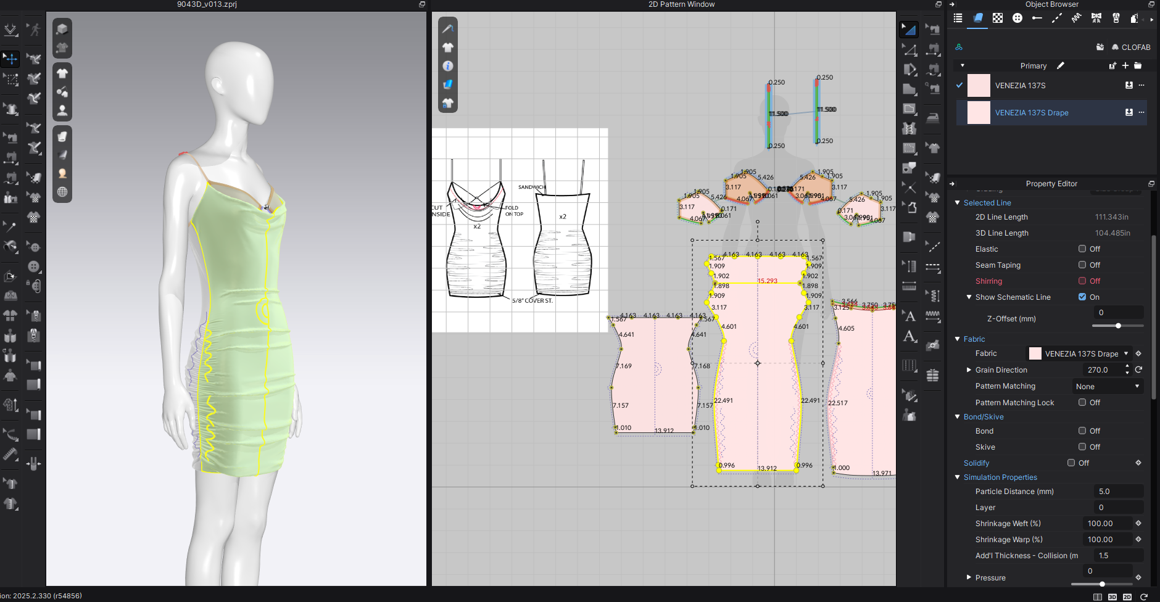Reset Grain Direction with refresh icon
The image size is (1160, 602).
(1138, 370)
